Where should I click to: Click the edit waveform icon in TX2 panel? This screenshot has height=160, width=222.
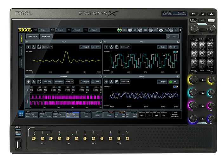pos(116,47)
